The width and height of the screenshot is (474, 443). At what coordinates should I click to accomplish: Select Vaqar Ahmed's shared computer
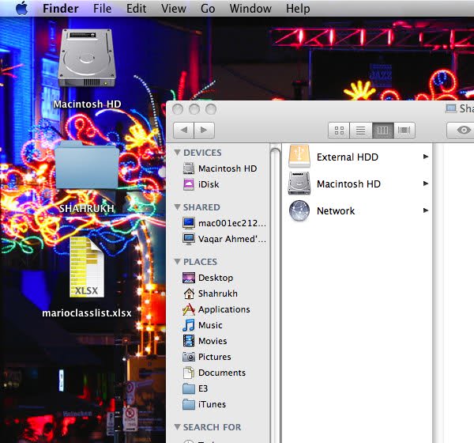[x=224, y=239]
